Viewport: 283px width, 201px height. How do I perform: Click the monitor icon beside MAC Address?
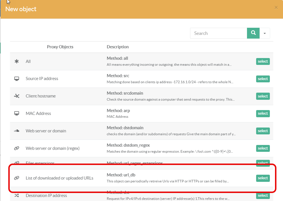(17, 114)
